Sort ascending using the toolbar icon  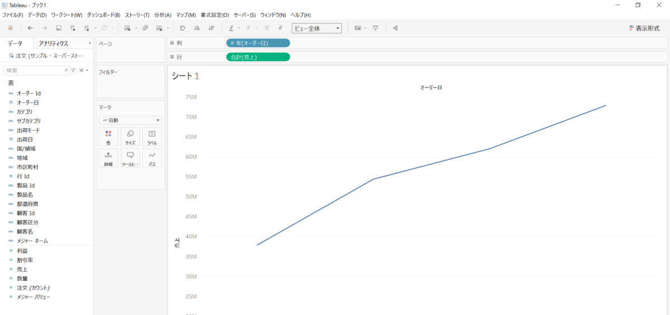point(197,28)
